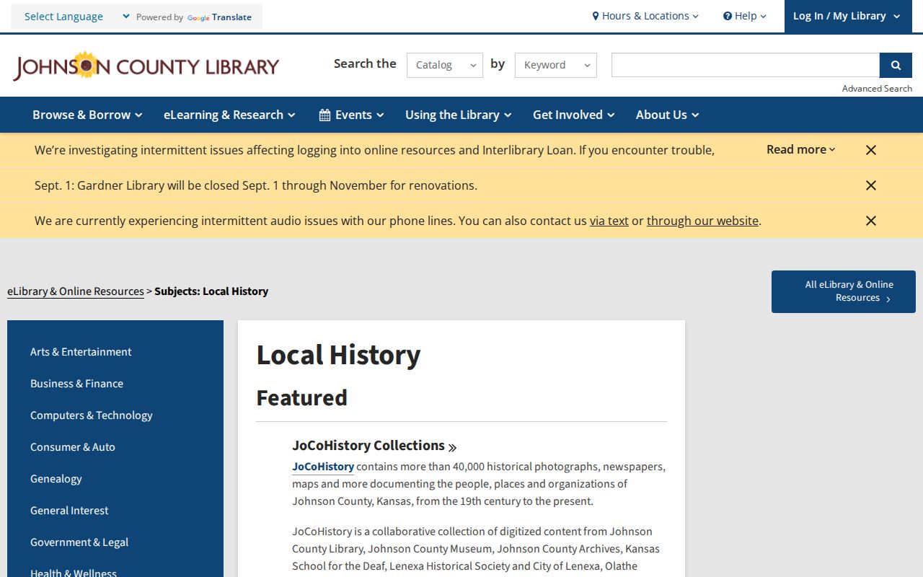Open the Catalog search scope dropdown
Viewport: 923px width, 577px height.
click(x=445, y=65)
